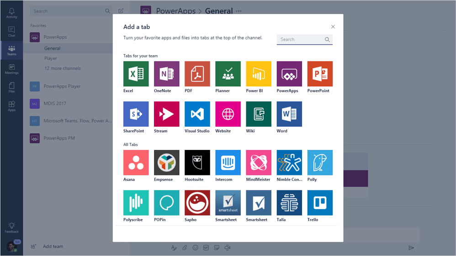
Task: Open channel options ellipsis beside General
Action: [x=239, y=11]
